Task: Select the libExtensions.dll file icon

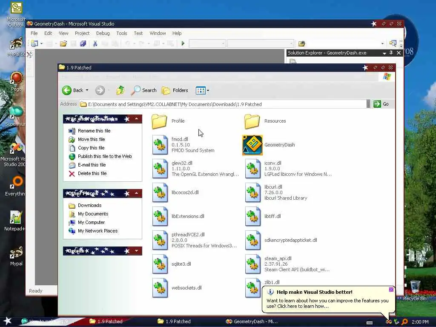Action: [x=160, y=216]
